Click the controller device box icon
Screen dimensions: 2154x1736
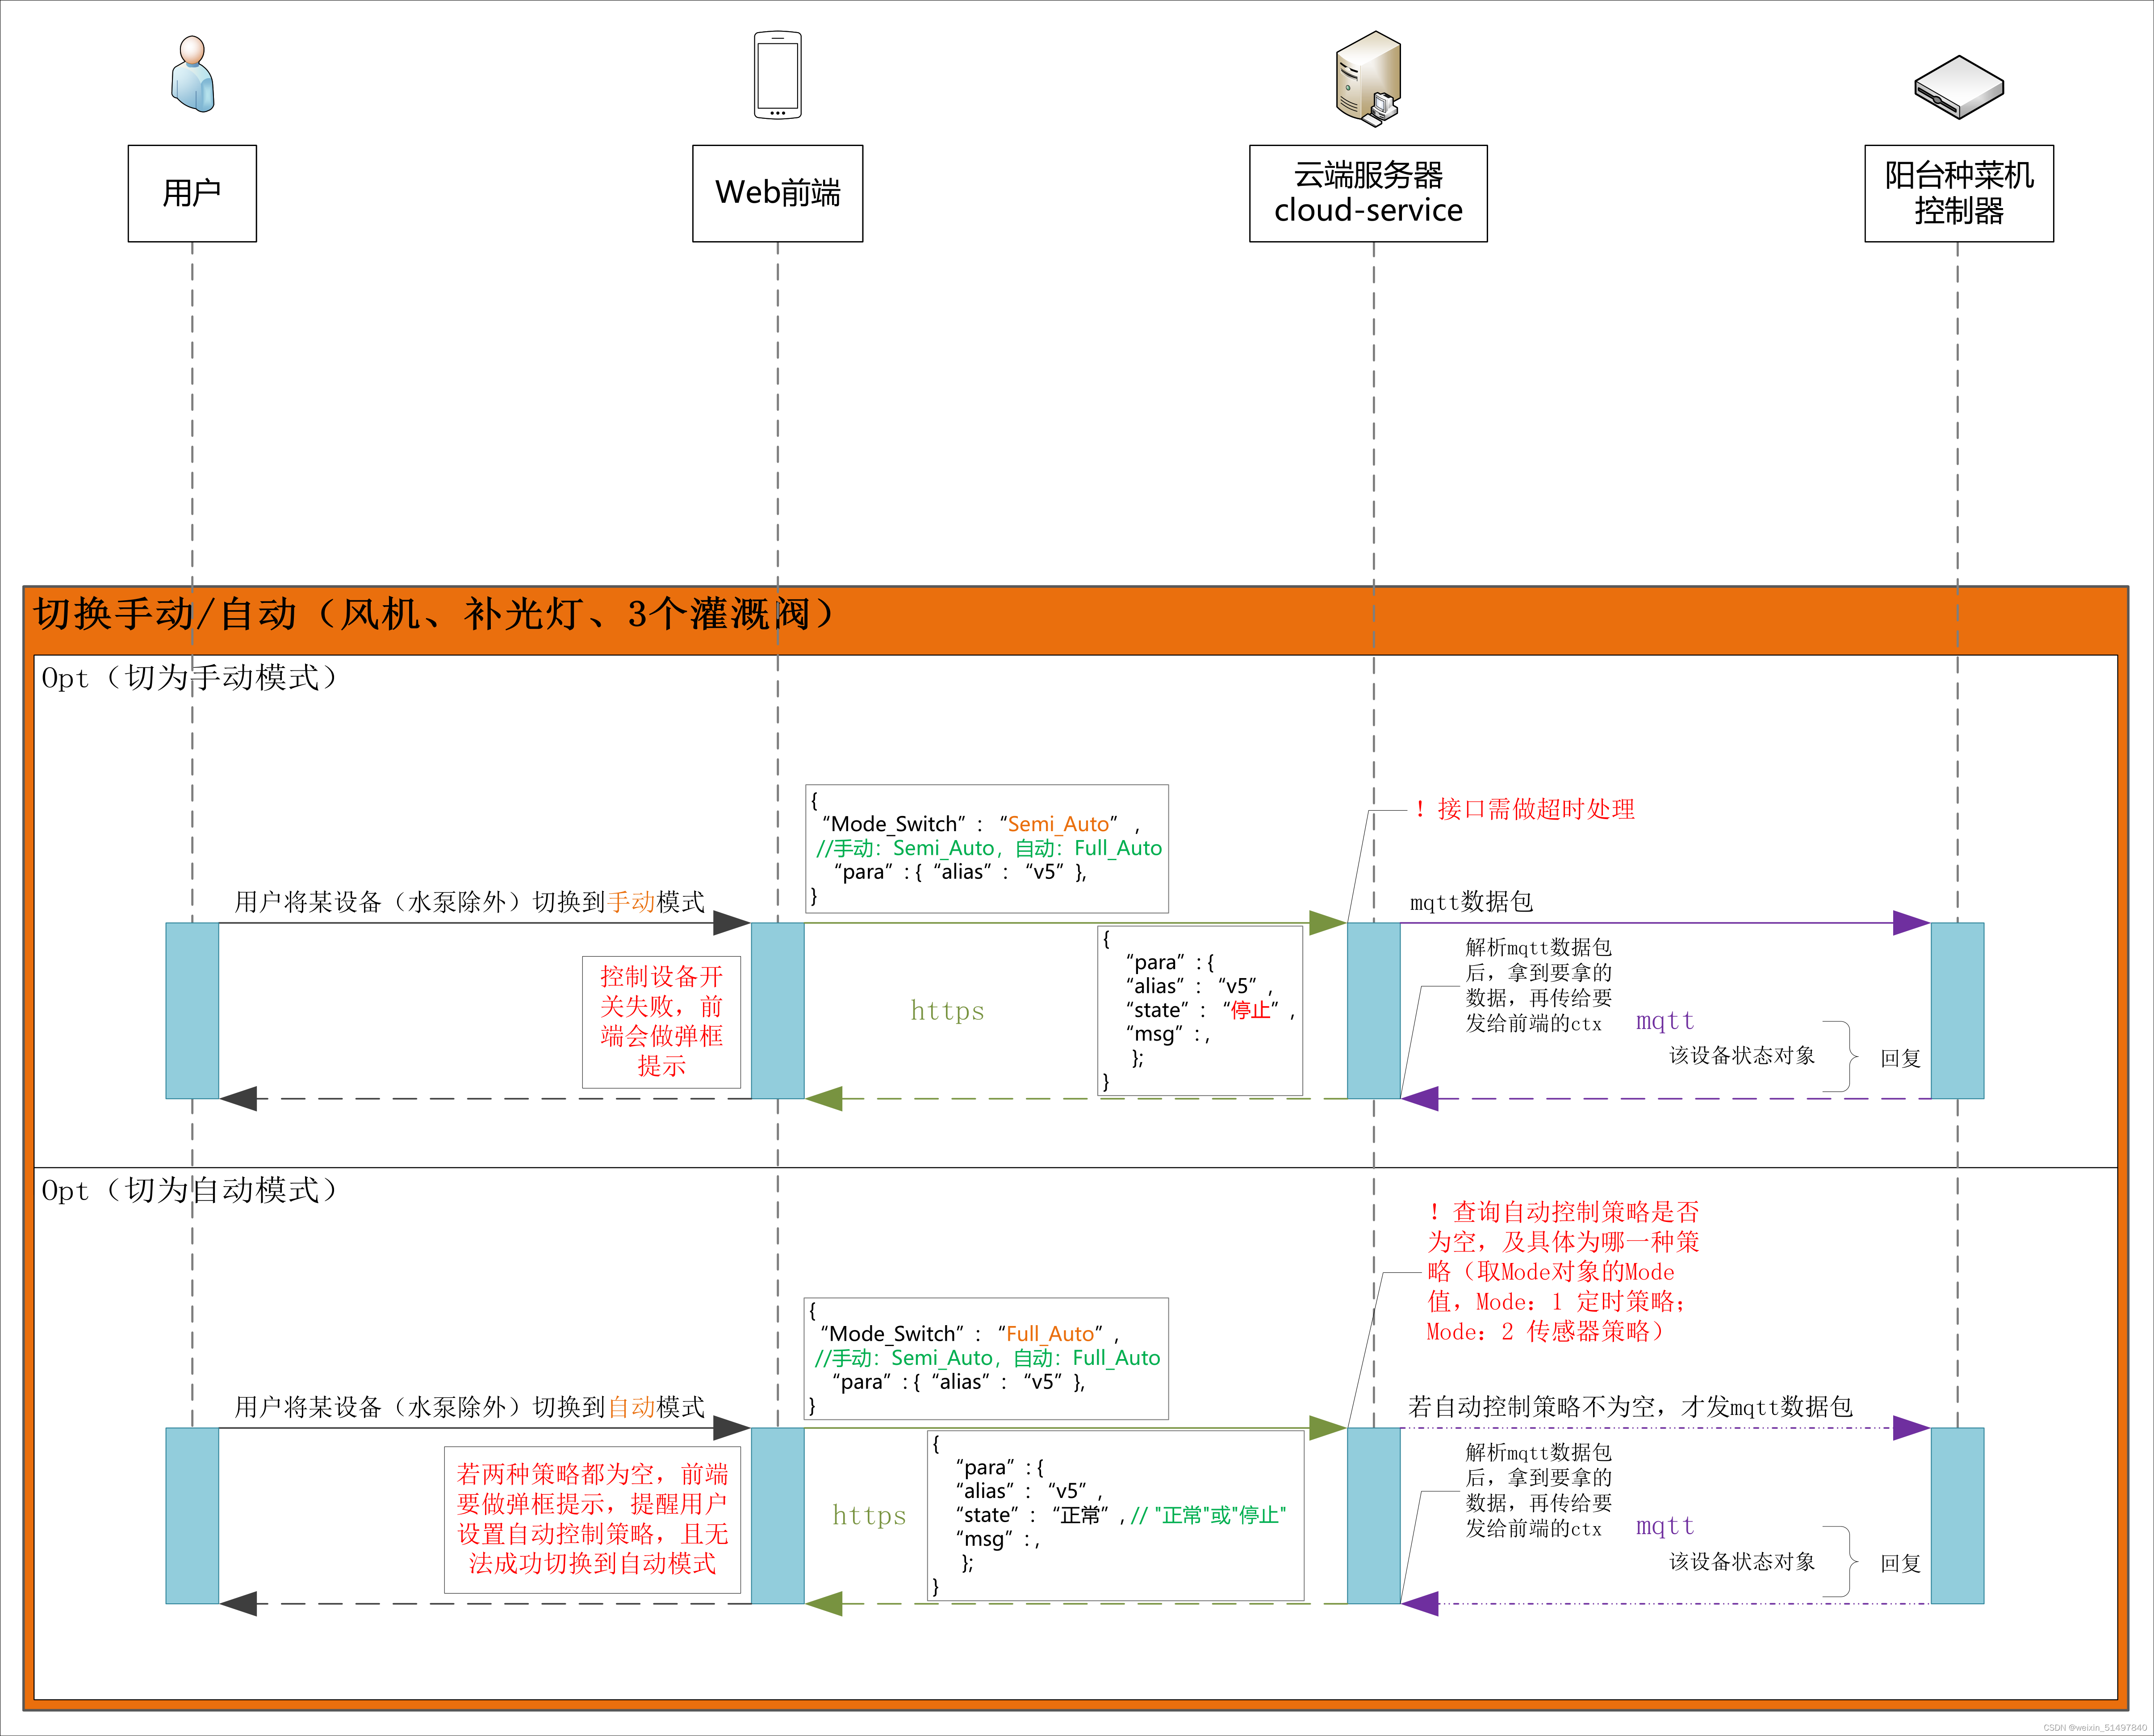[x=1958, y=88]
